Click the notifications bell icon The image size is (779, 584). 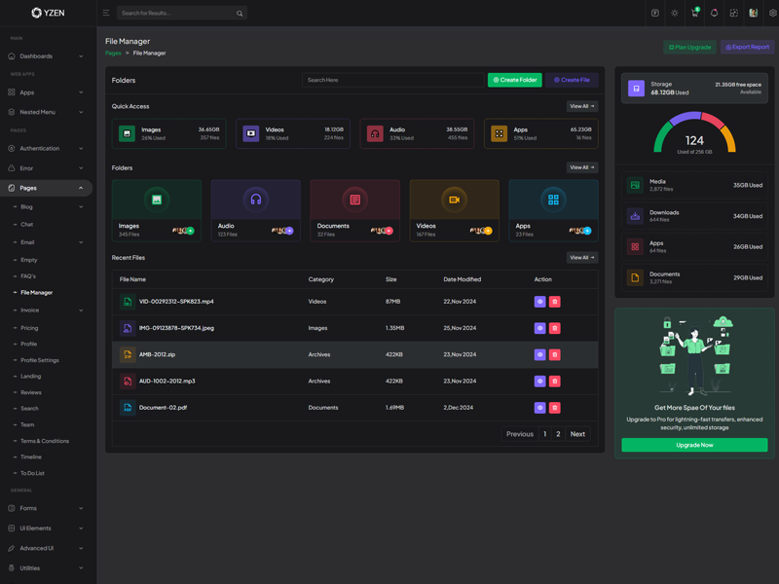[714, 14]
